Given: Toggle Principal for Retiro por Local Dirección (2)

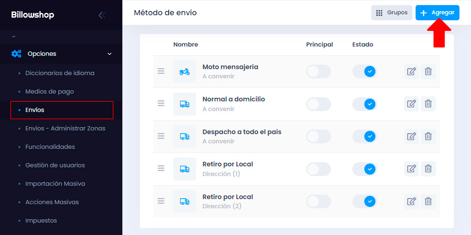Looking at the screenshot, I should point(319,201).
